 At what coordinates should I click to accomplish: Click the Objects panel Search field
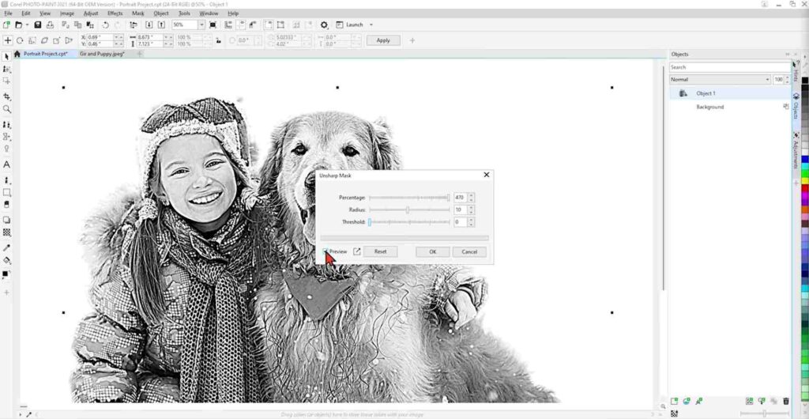pyautogui.click(x=729, y=67)
